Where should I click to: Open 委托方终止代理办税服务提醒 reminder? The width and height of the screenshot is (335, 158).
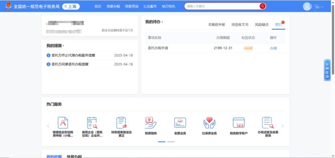[73, 55]
